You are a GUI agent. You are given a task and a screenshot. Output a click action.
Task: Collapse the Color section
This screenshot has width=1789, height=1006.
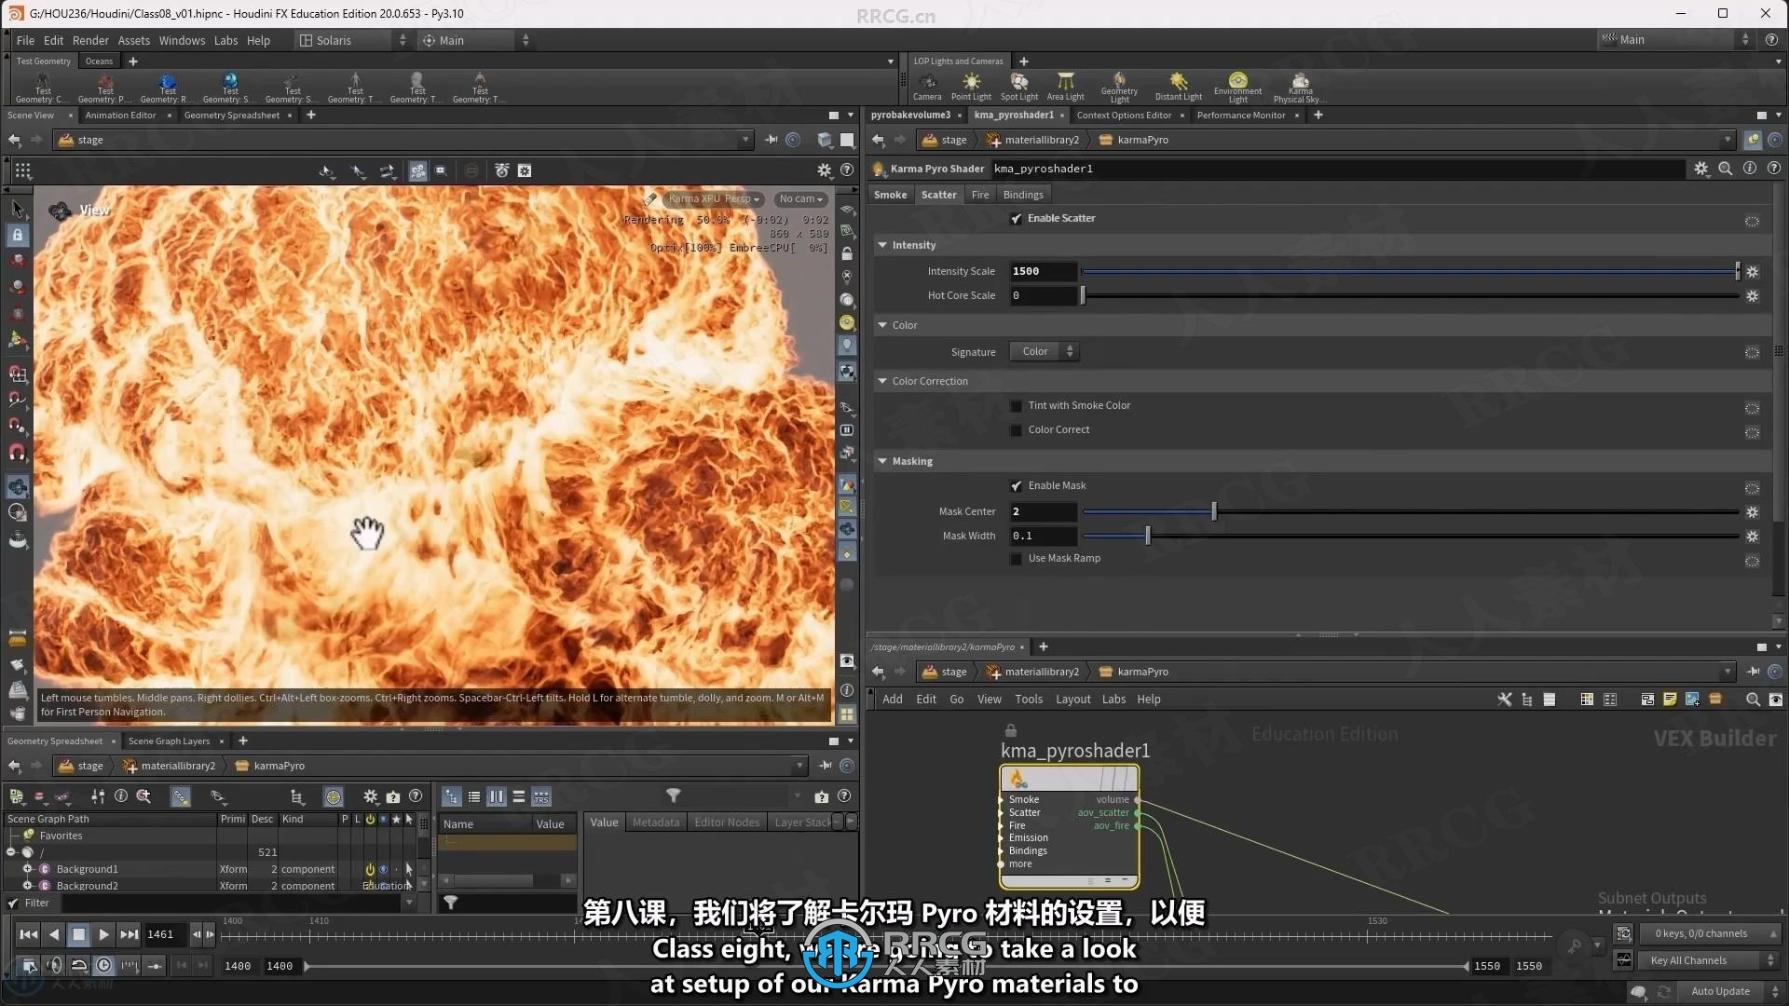point(881,325)
